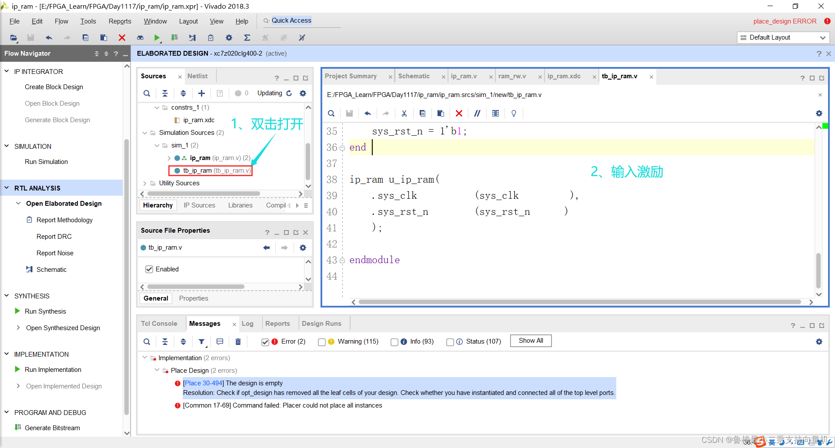Open Sources panel settings gear

point(303,93)
